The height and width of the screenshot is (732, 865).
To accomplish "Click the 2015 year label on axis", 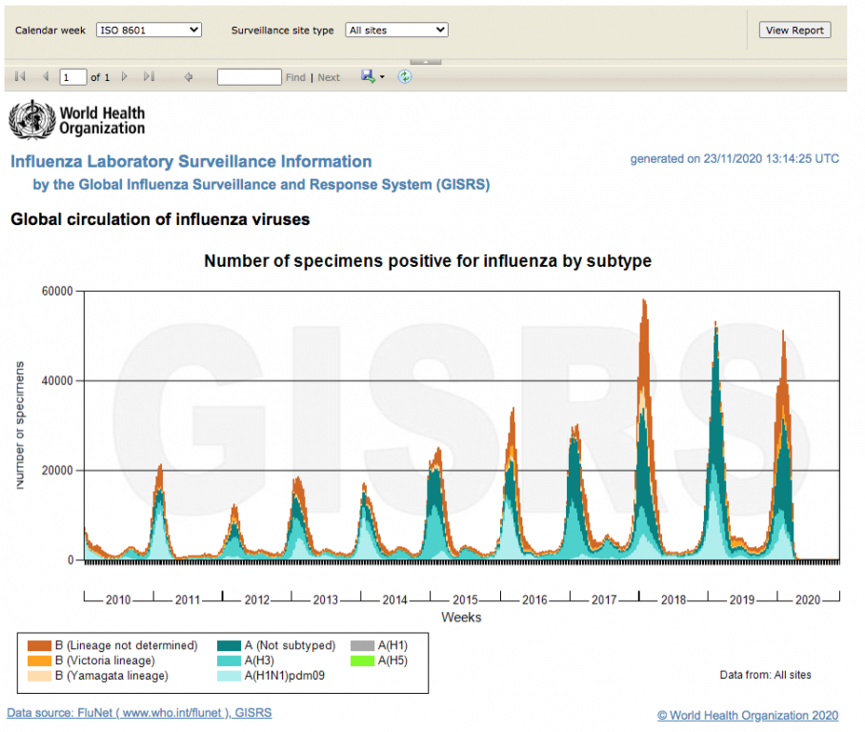I will (x=465, y=600).
